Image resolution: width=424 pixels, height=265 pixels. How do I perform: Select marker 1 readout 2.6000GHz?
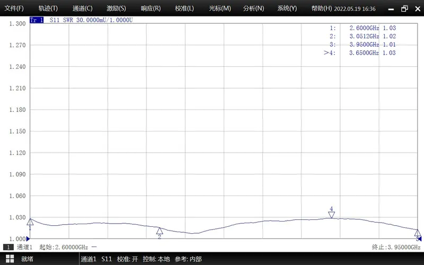click(364, 28)
